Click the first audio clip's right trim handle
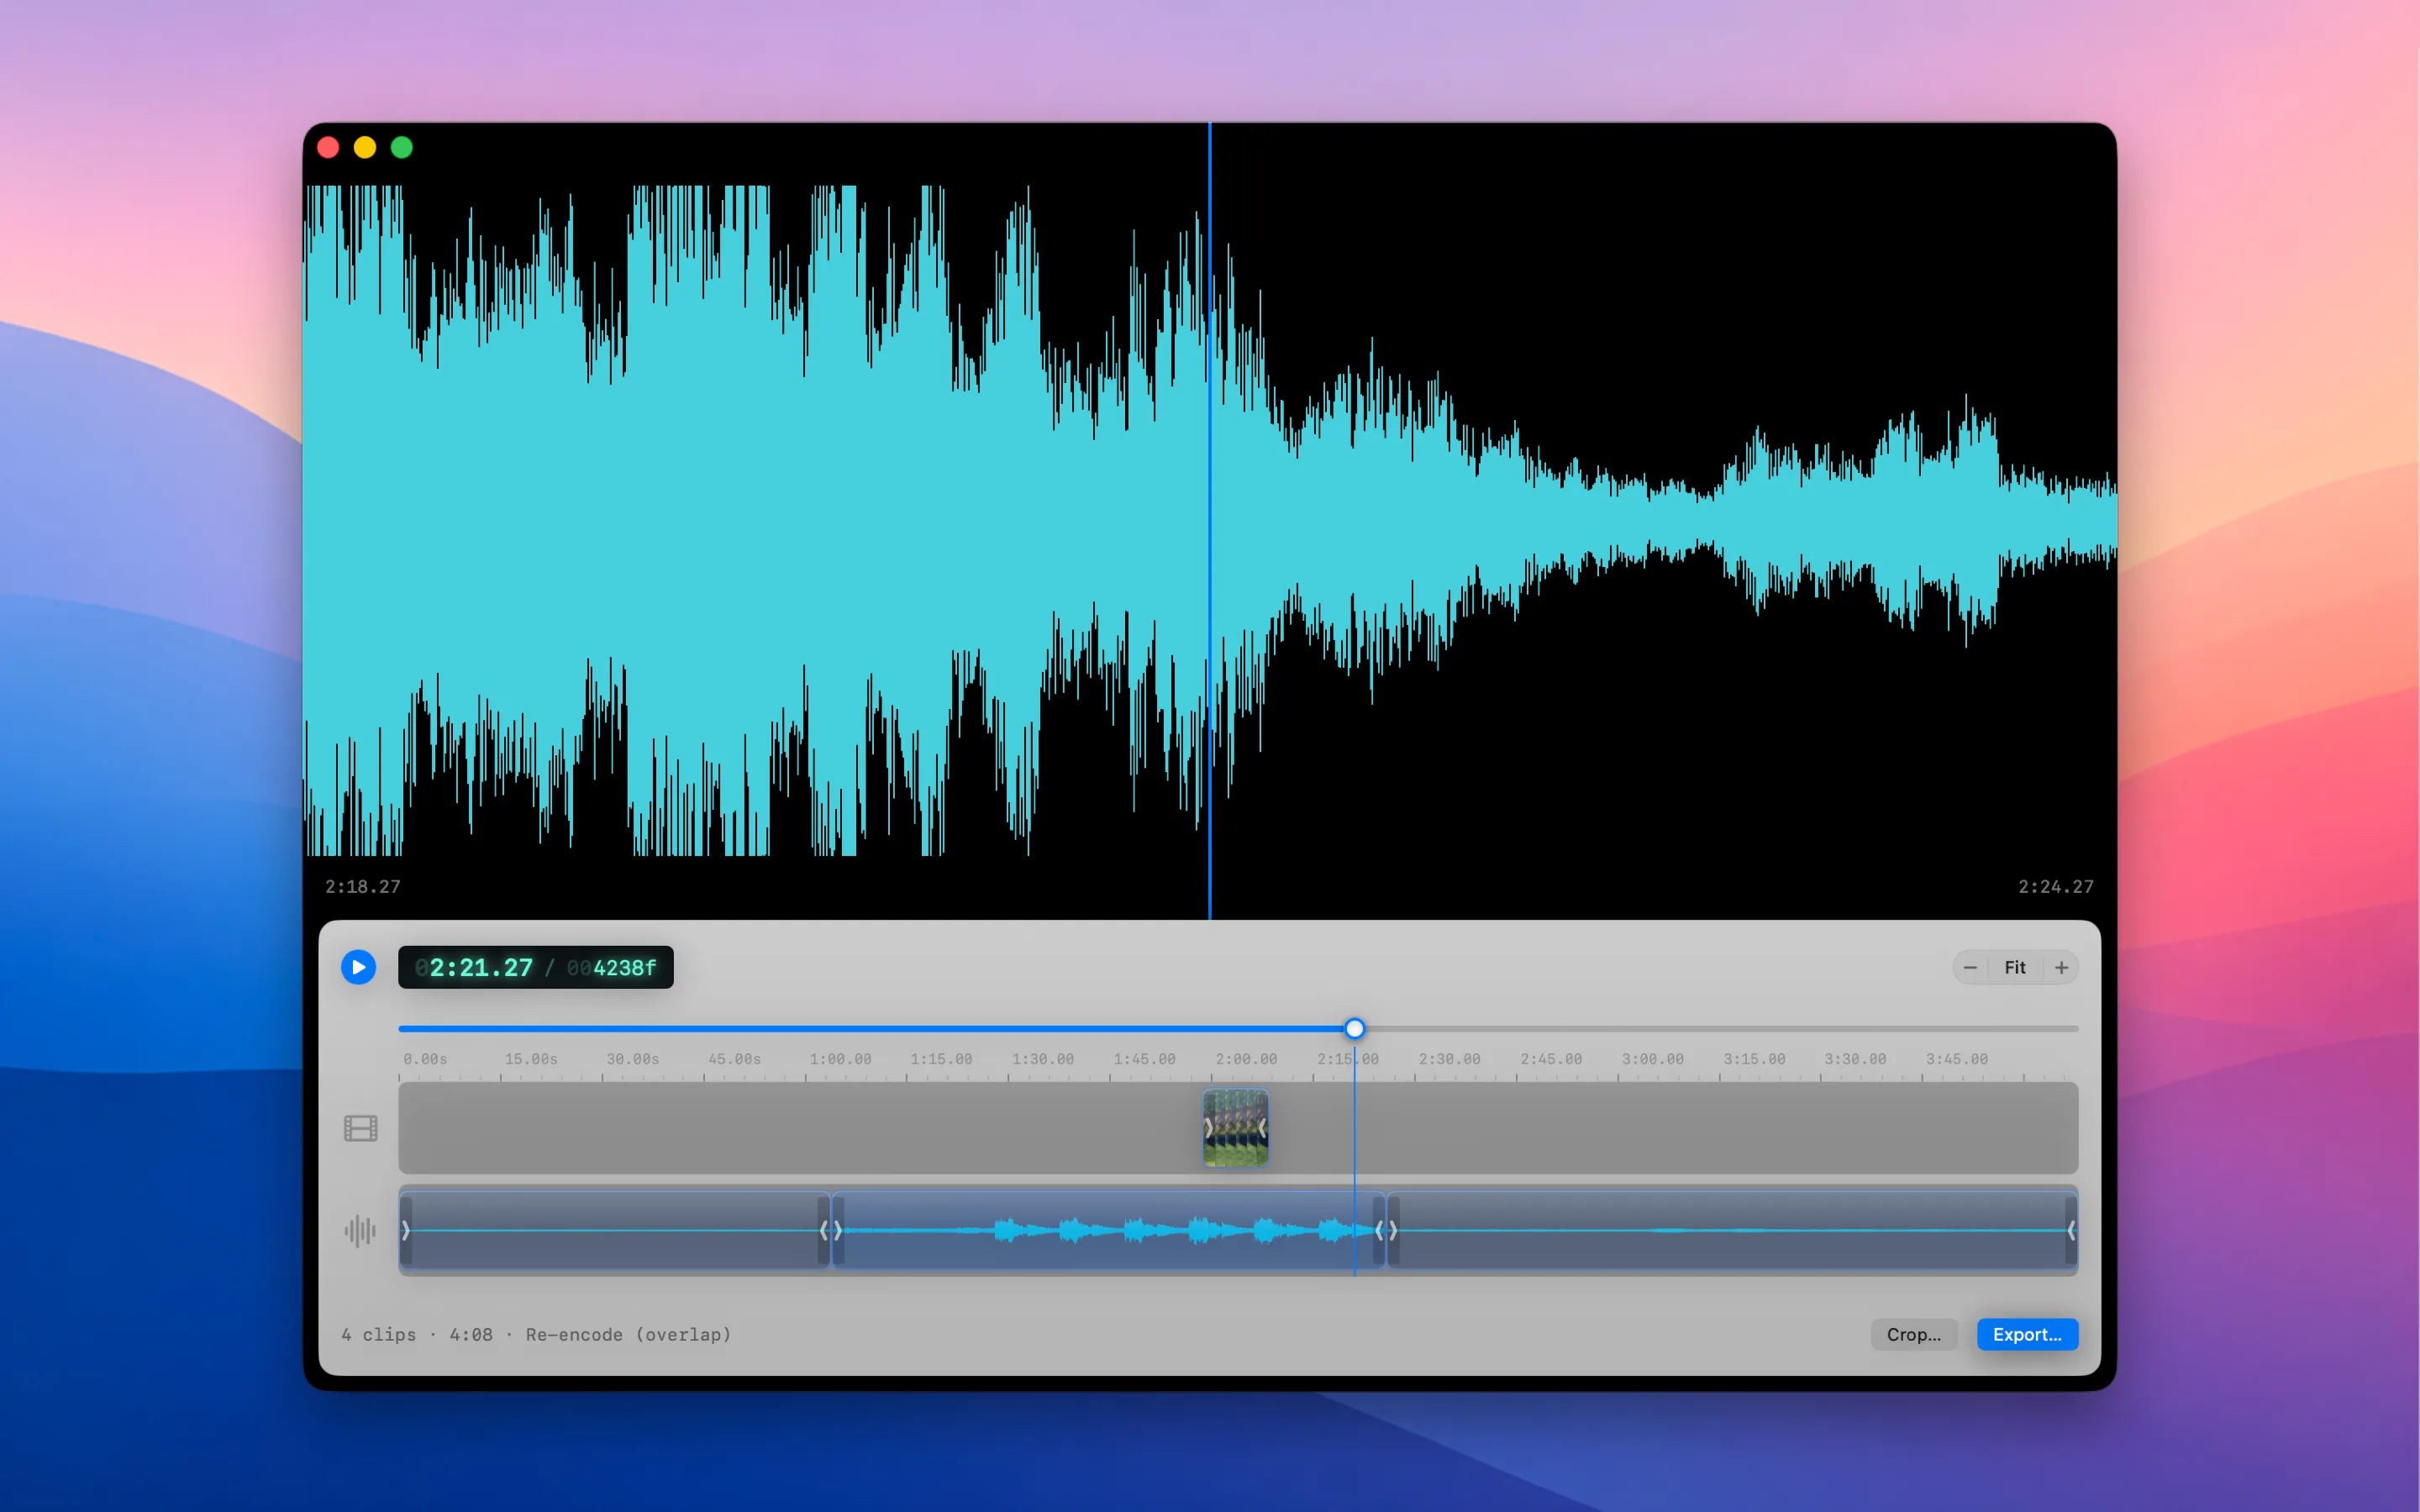 pos(823,1230)
